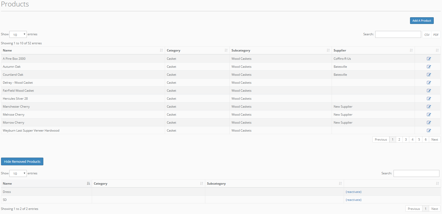
Task: Toggle Hide Removed Products button
Action: [22, 161]
